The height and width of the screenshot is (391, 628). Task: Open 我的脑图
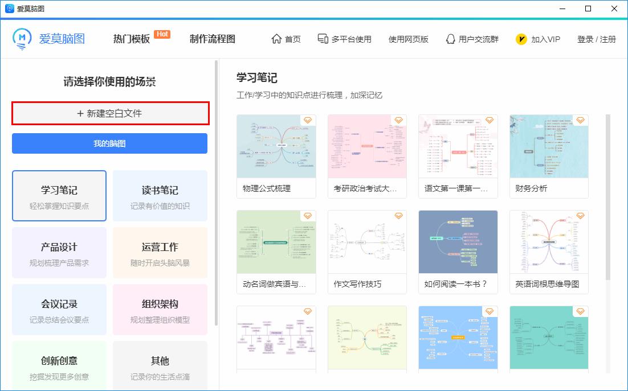pos(110,143)
